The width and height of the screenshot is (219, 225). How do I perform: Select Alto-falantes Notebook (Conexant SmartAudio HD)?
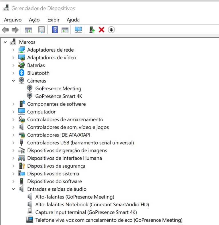tap(92, 205)
